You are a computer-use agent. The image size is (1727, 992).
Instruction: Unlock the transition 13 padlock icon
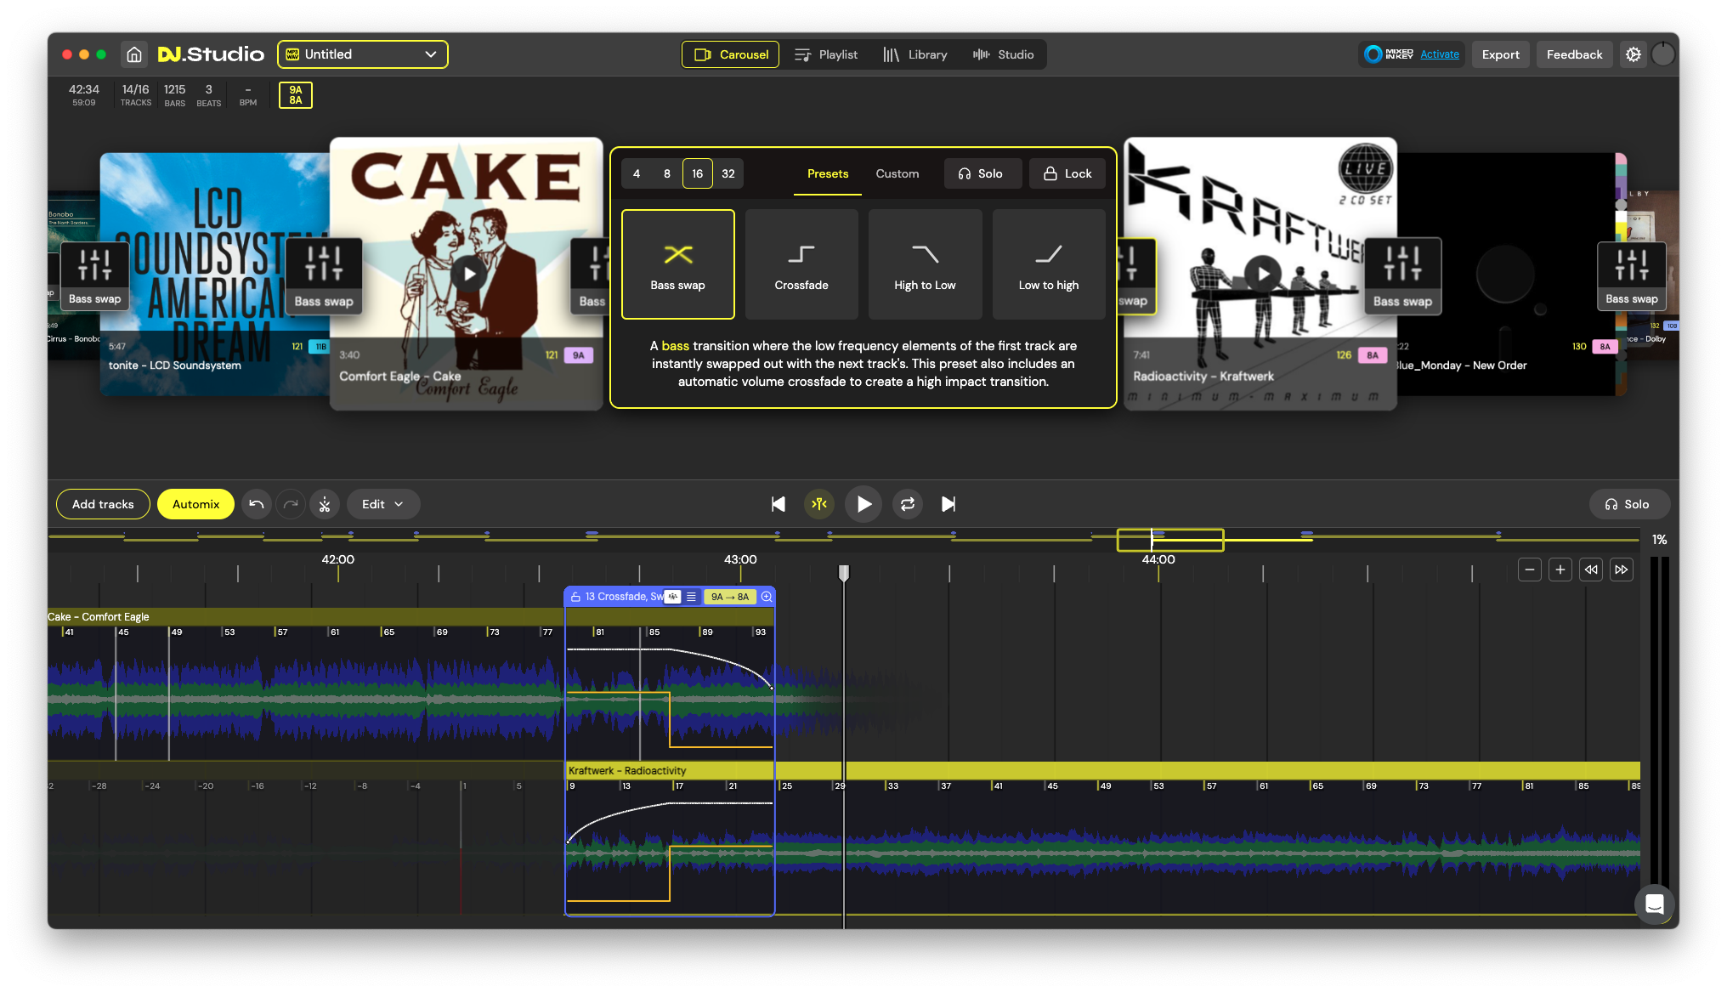click(x=575, y=597)
